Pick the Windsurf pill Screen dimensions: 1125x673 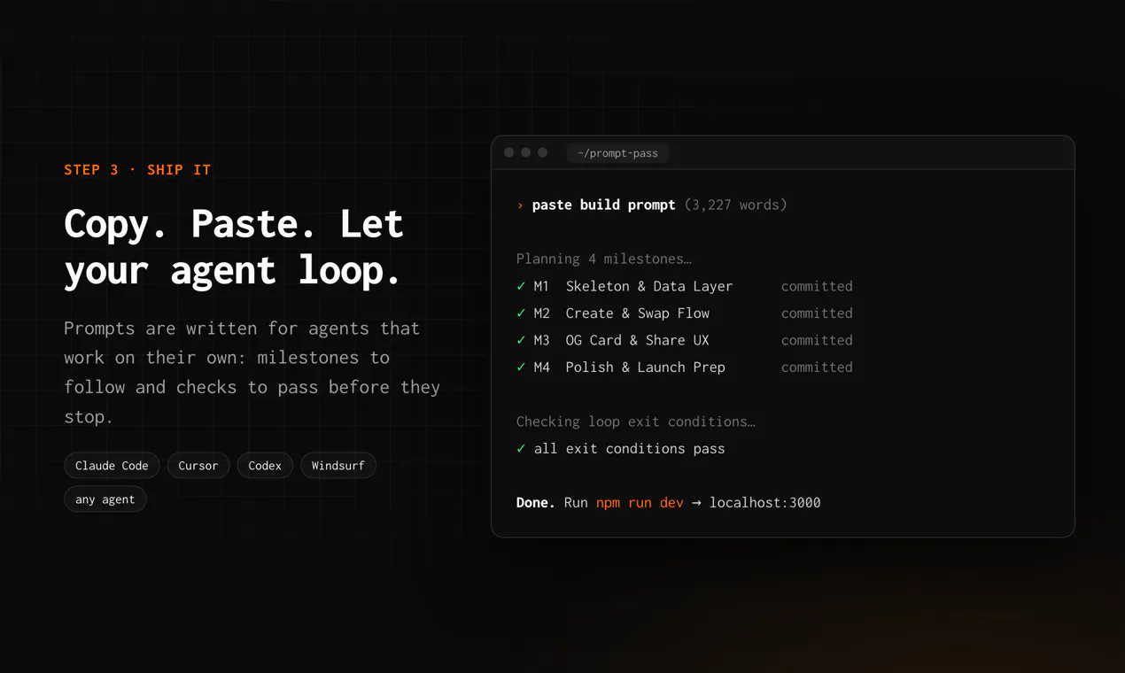point(338,466)
